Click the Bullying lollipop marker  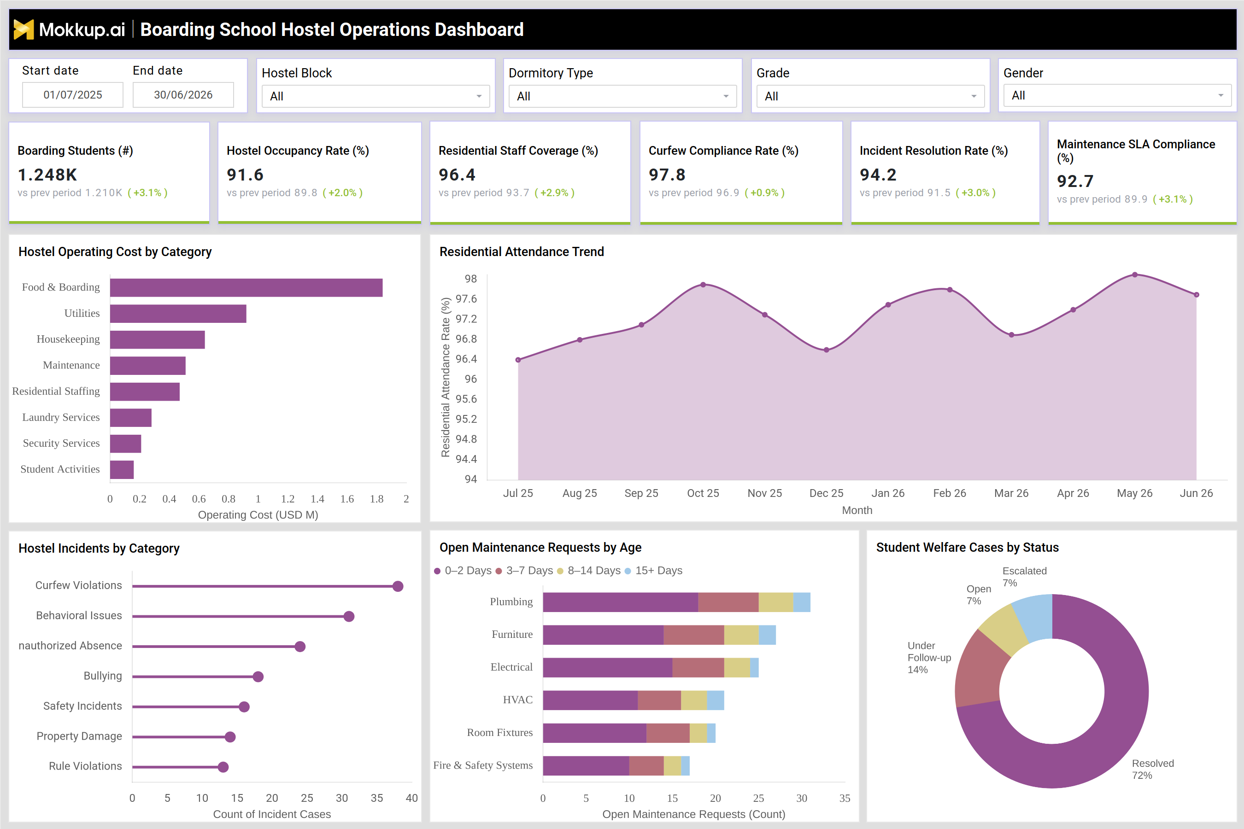coord(258,677)
